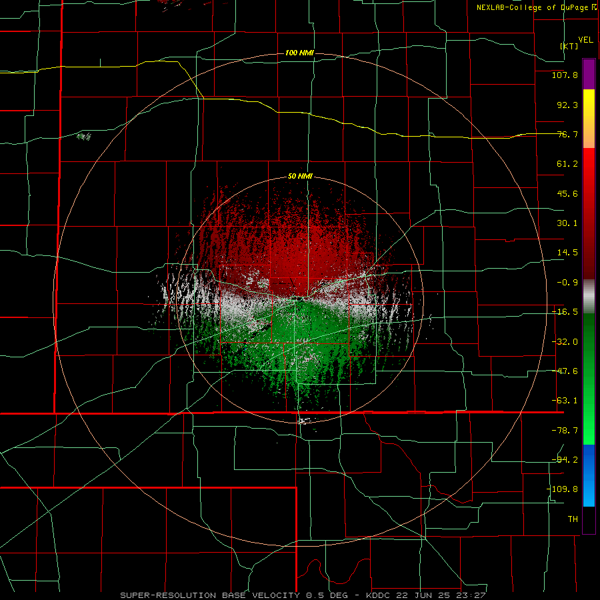Click the KDDC radar site at display center
Screen dimensions: 600x600
click(x=301, y=299)
